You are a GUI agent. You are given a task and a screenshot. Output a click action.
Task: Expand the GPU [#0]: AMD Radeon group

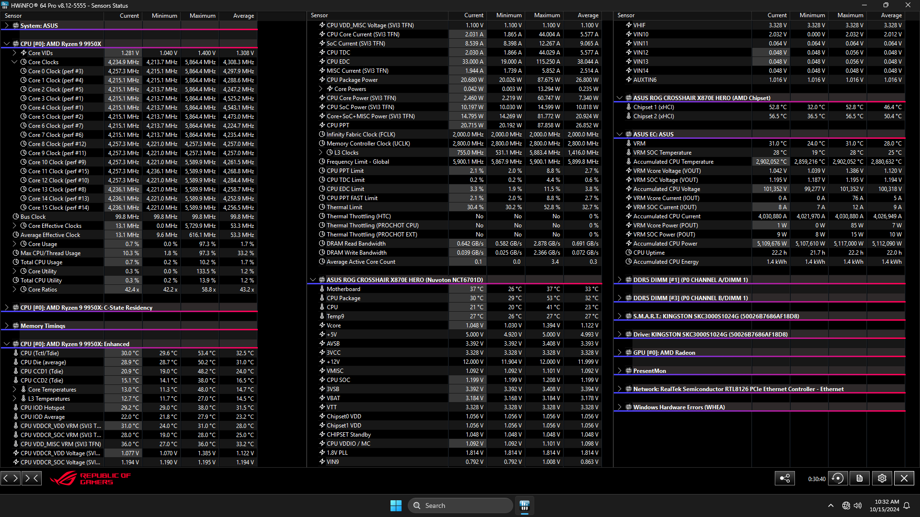point(620,352)
